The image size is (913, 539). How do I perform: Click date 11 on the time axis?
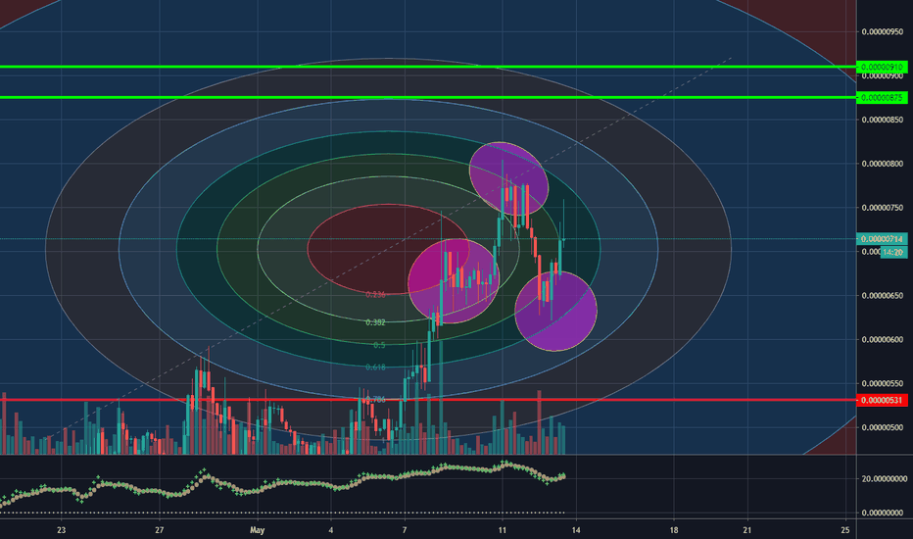(502, 530)
